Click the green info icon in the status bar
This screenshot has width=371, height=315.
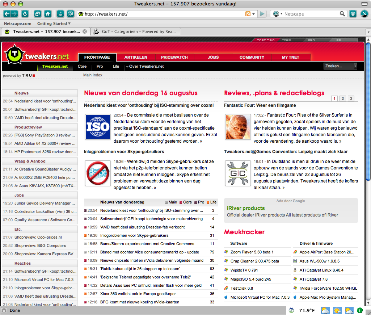[360, 310]
